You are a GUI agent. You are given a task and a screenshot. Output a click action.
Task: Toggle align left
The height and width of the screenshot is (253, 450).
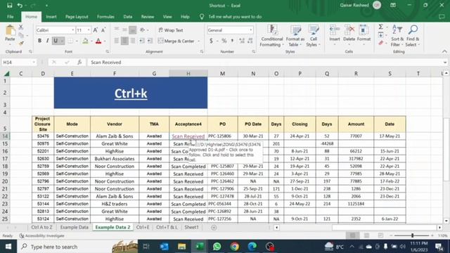(117, 41)
